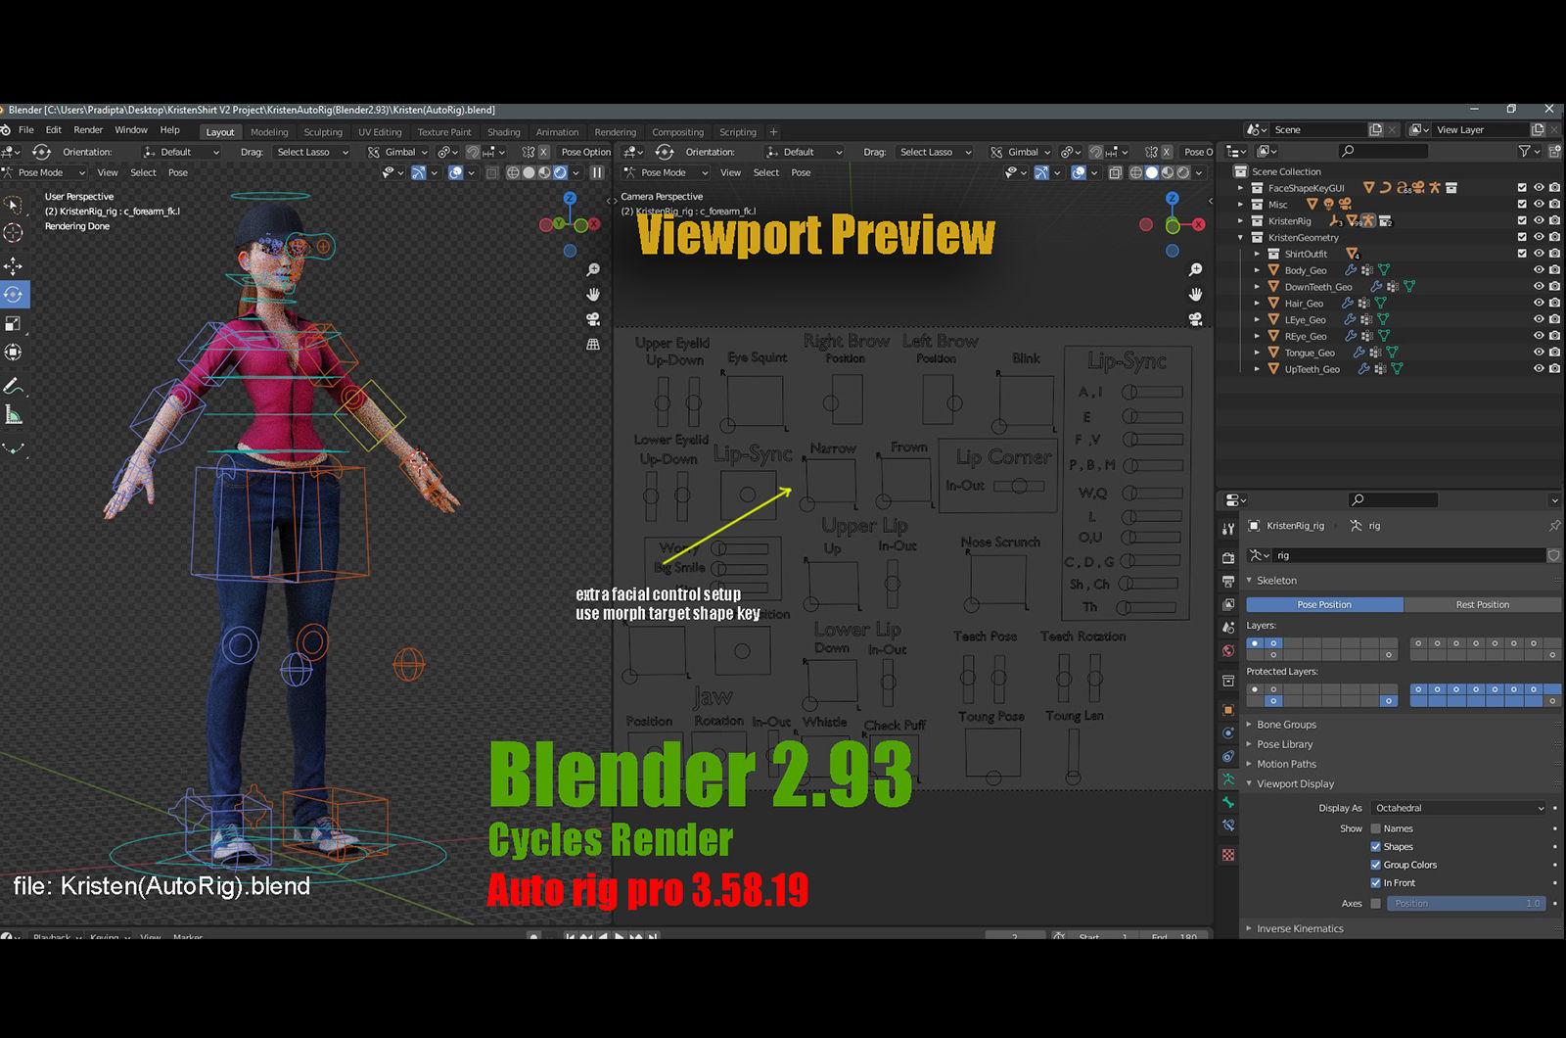Uncheck KristenRig collection checkbox
Screen dimensions: 1566x1038
[x=1522, y=220]
